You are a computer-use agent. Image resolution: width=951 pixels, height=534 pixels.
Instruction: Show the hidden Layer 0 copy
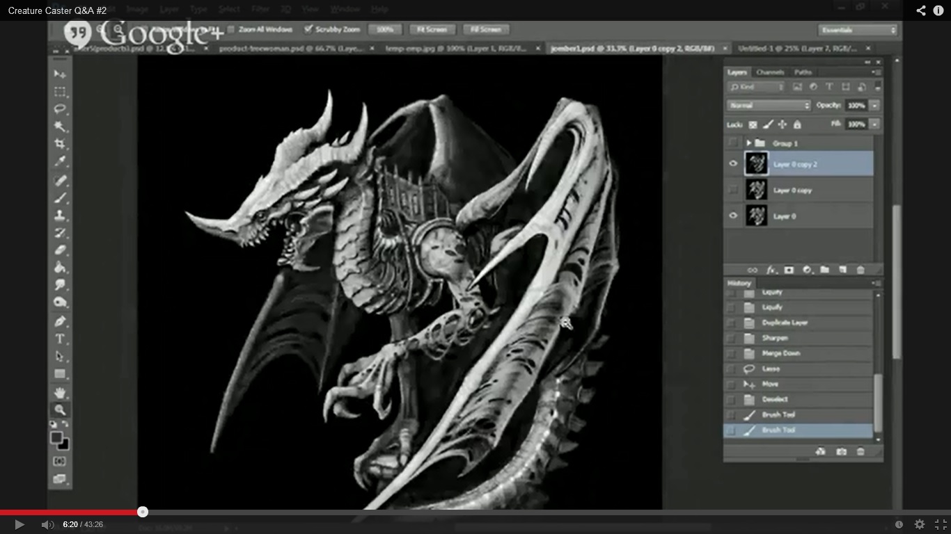732,190
